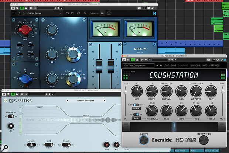The height and width of the screenshot is (153, 229).
Task: Select next CrushStation preset arrow
Action: point(161,65)
